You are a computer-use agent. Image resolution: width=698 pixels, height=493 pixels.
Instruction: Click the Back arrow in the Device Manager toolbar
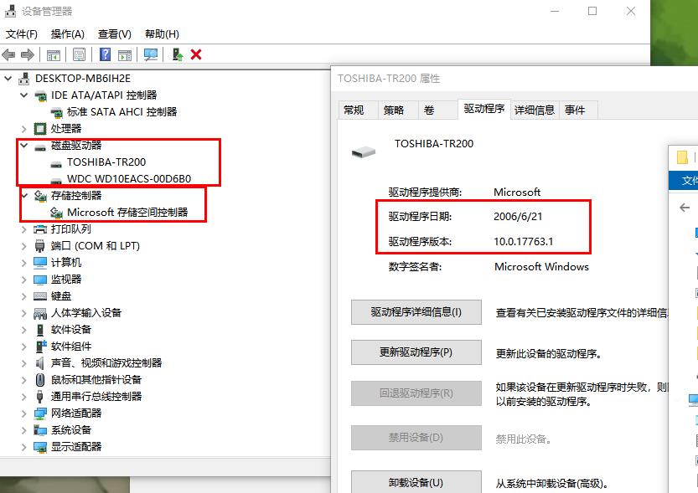[x=8, y=54]
